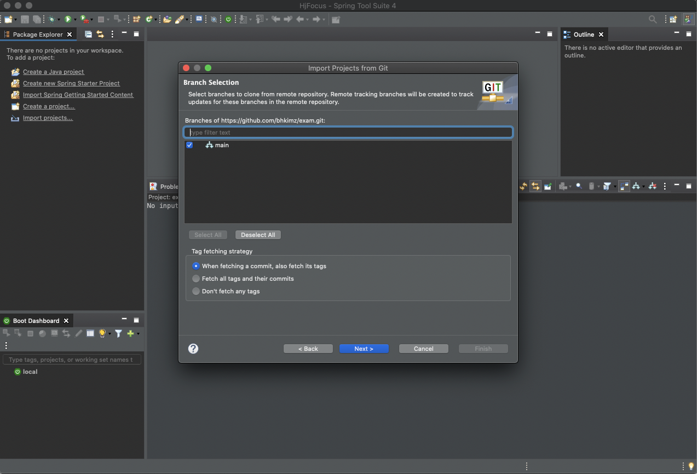
Task: Click Open Properties View icon in Boot Dashboard
Action: [x=90, y=333]
